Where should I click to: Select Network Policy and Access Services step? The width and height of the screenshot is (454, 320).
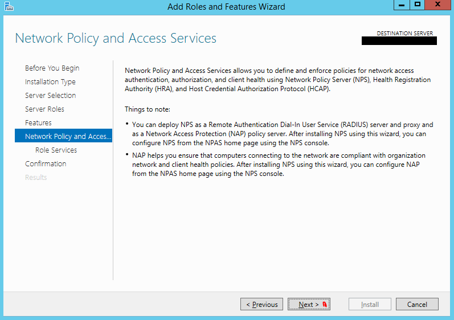click(x=63, y=136)
